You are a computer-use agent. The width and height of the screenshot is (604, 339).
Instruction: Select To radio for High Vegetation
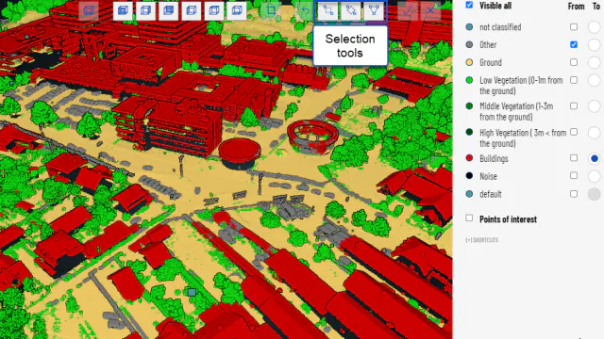(x=594, y=132)
